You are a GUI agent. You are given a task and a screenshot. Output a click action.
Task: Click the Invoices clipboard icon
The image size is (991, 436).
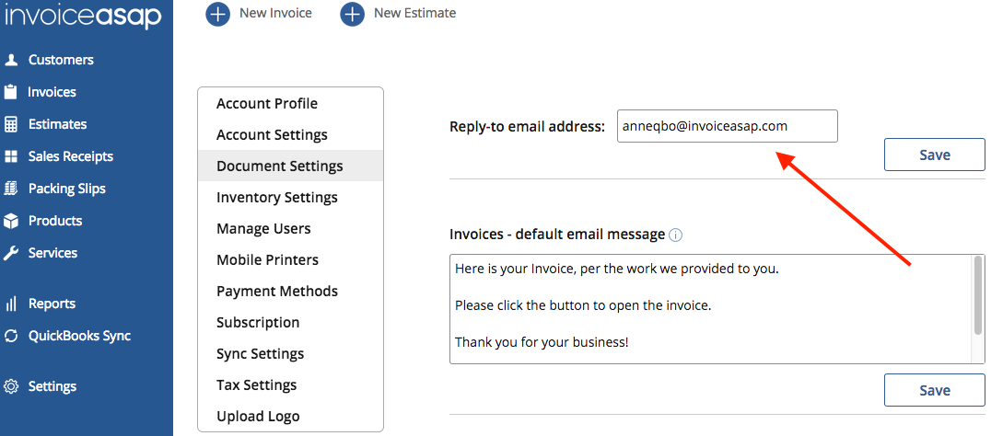click(x=11, y=92)
